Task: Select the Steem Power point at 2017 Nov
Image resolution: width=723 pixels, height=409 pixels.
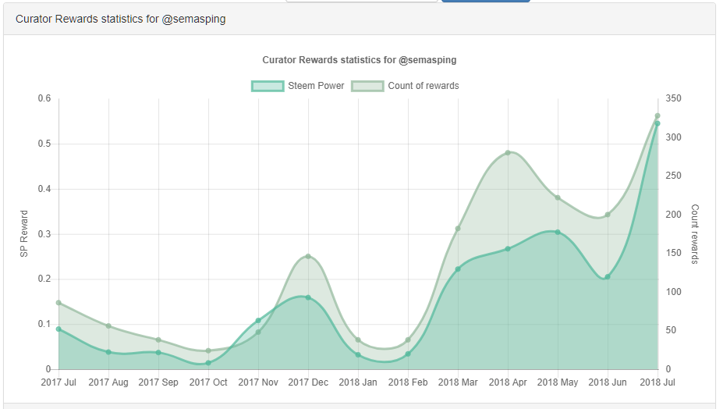Action: (258, 320)
